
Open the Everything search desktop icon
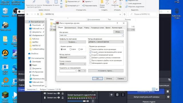(x=5, y=82)
